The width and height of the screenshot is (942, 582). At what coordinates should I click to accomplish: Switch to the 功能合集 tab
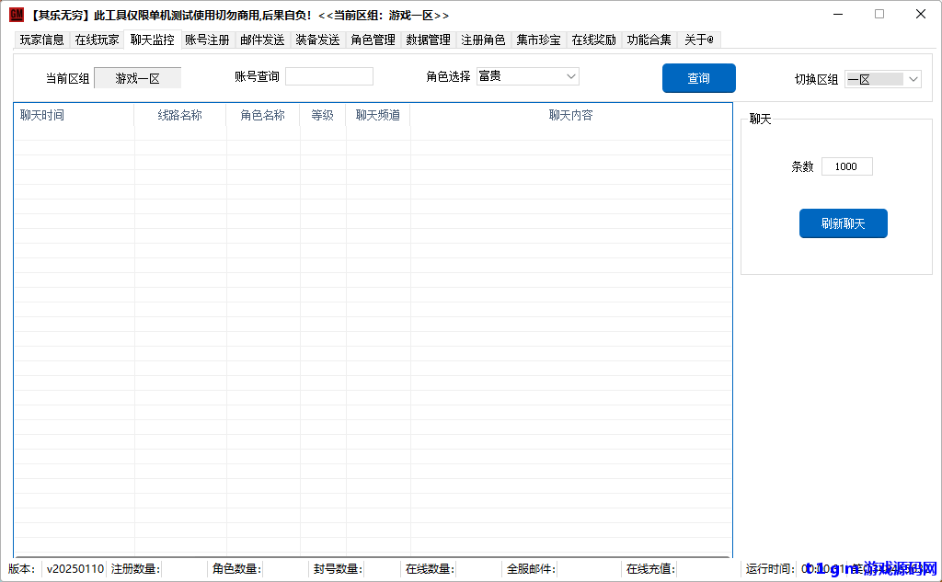coord(649,40)
